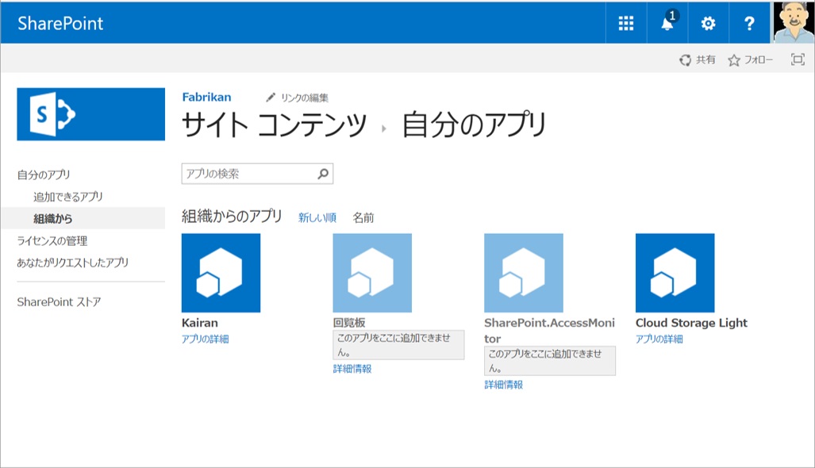Open the Cloud Storage Light app tile

(x=674, y=272)
